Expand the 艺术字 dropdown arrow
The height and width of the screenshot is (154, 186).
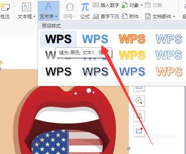point(56,17)
